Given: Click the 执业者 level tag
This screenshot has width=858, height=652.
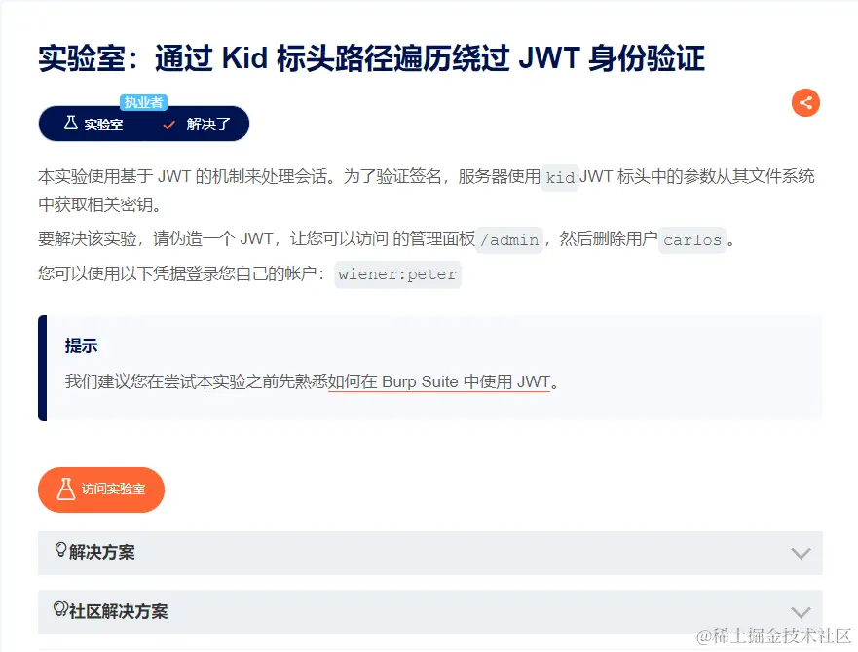Looking at the screenshot, I should pos(143,102).
